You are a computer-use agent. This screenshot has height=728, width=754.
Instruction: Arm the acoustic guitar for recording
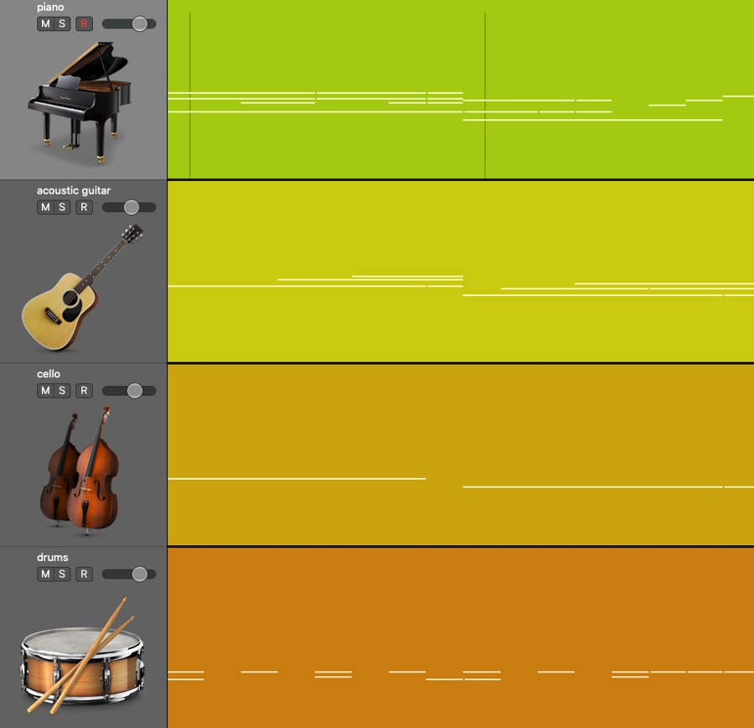click(83, 206)
